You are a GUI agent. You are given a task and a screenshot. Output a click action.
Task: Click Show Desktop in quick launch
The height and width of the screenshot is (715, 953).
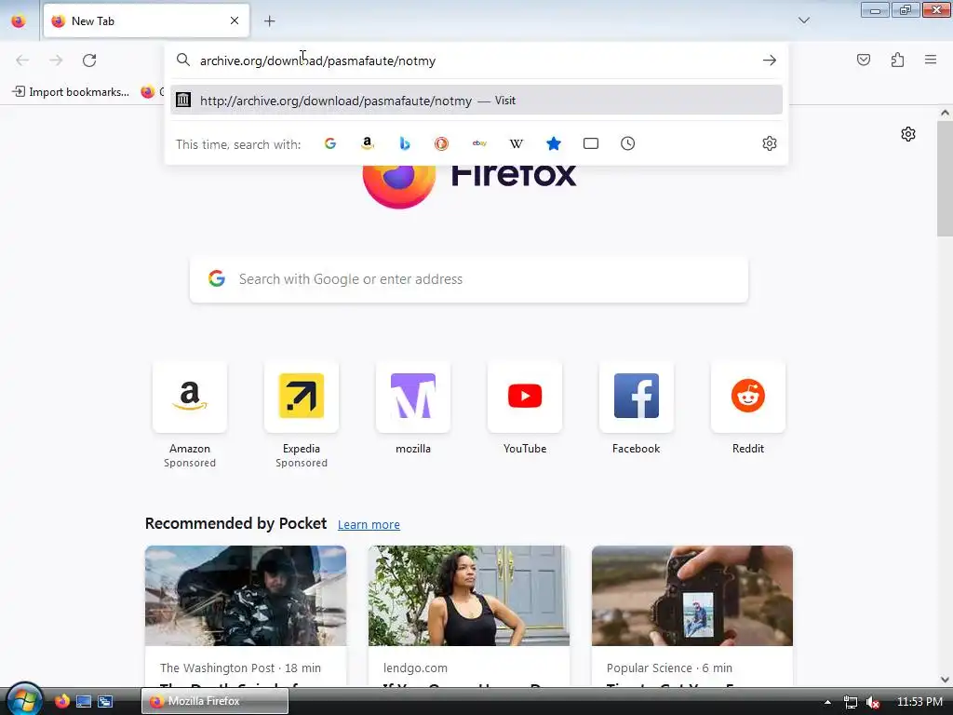point(84,701)
